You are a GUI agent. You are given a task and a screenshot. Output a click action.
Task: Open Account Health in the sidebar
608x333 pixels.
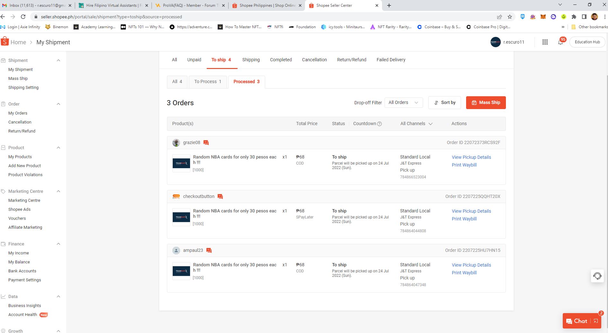22,315
